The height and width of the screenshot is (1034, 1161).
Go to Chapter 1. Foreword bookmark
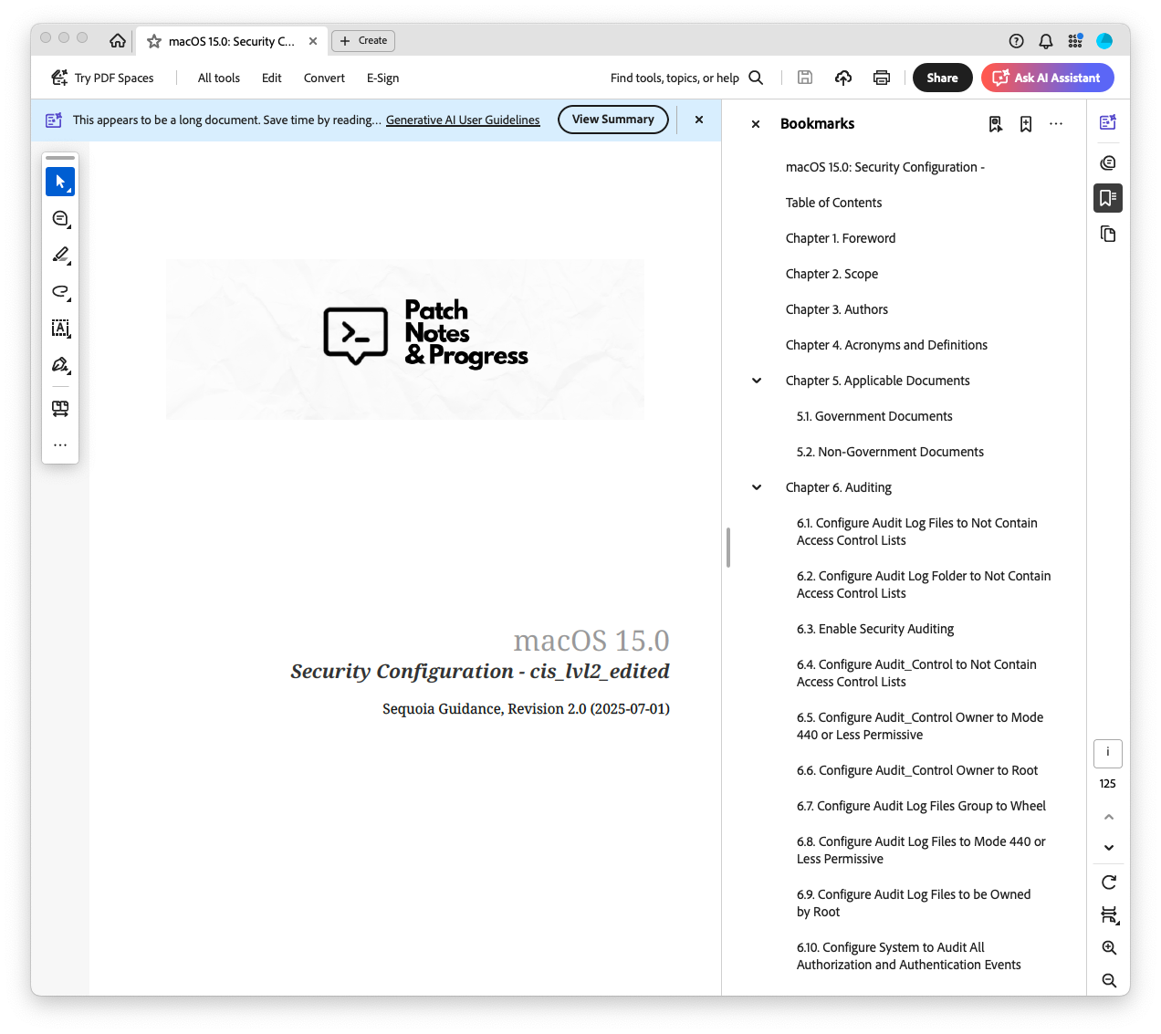pos(841,238)
